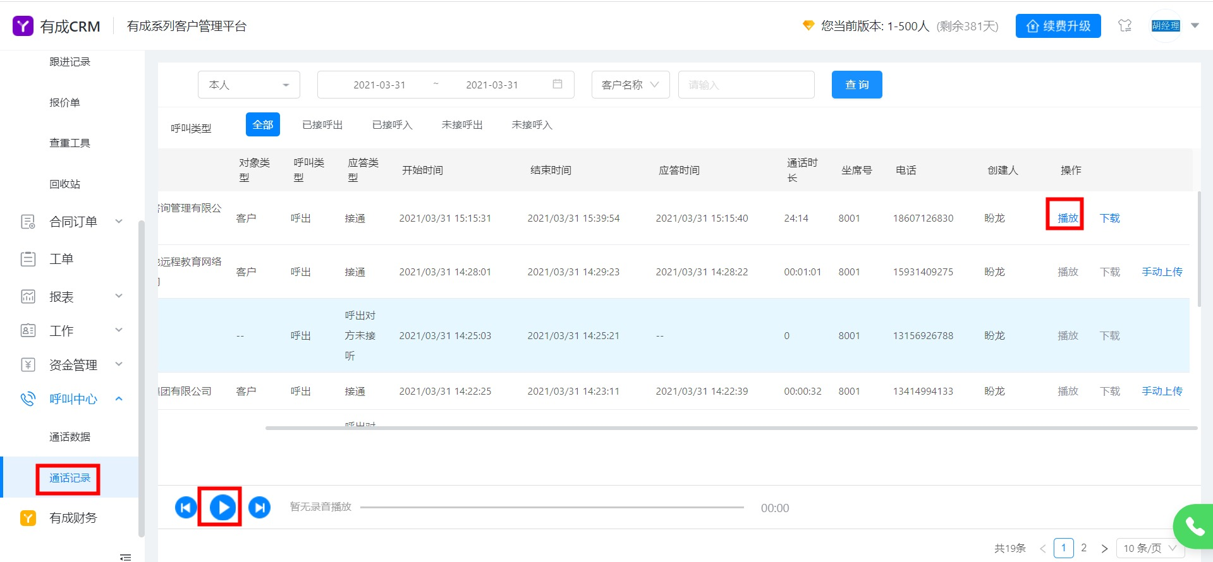The height and width of the screenshot is (562, 1213).
Task: Expand the 资金管理 menu
Action: [119, 364]
